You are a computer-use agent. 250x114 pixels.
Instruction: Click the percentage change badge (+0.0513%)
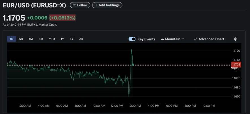[62, 18]
